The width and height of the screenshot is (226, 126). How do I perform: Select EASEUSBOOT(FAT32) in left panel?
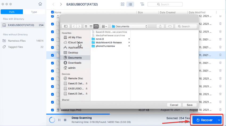point(23,25)
